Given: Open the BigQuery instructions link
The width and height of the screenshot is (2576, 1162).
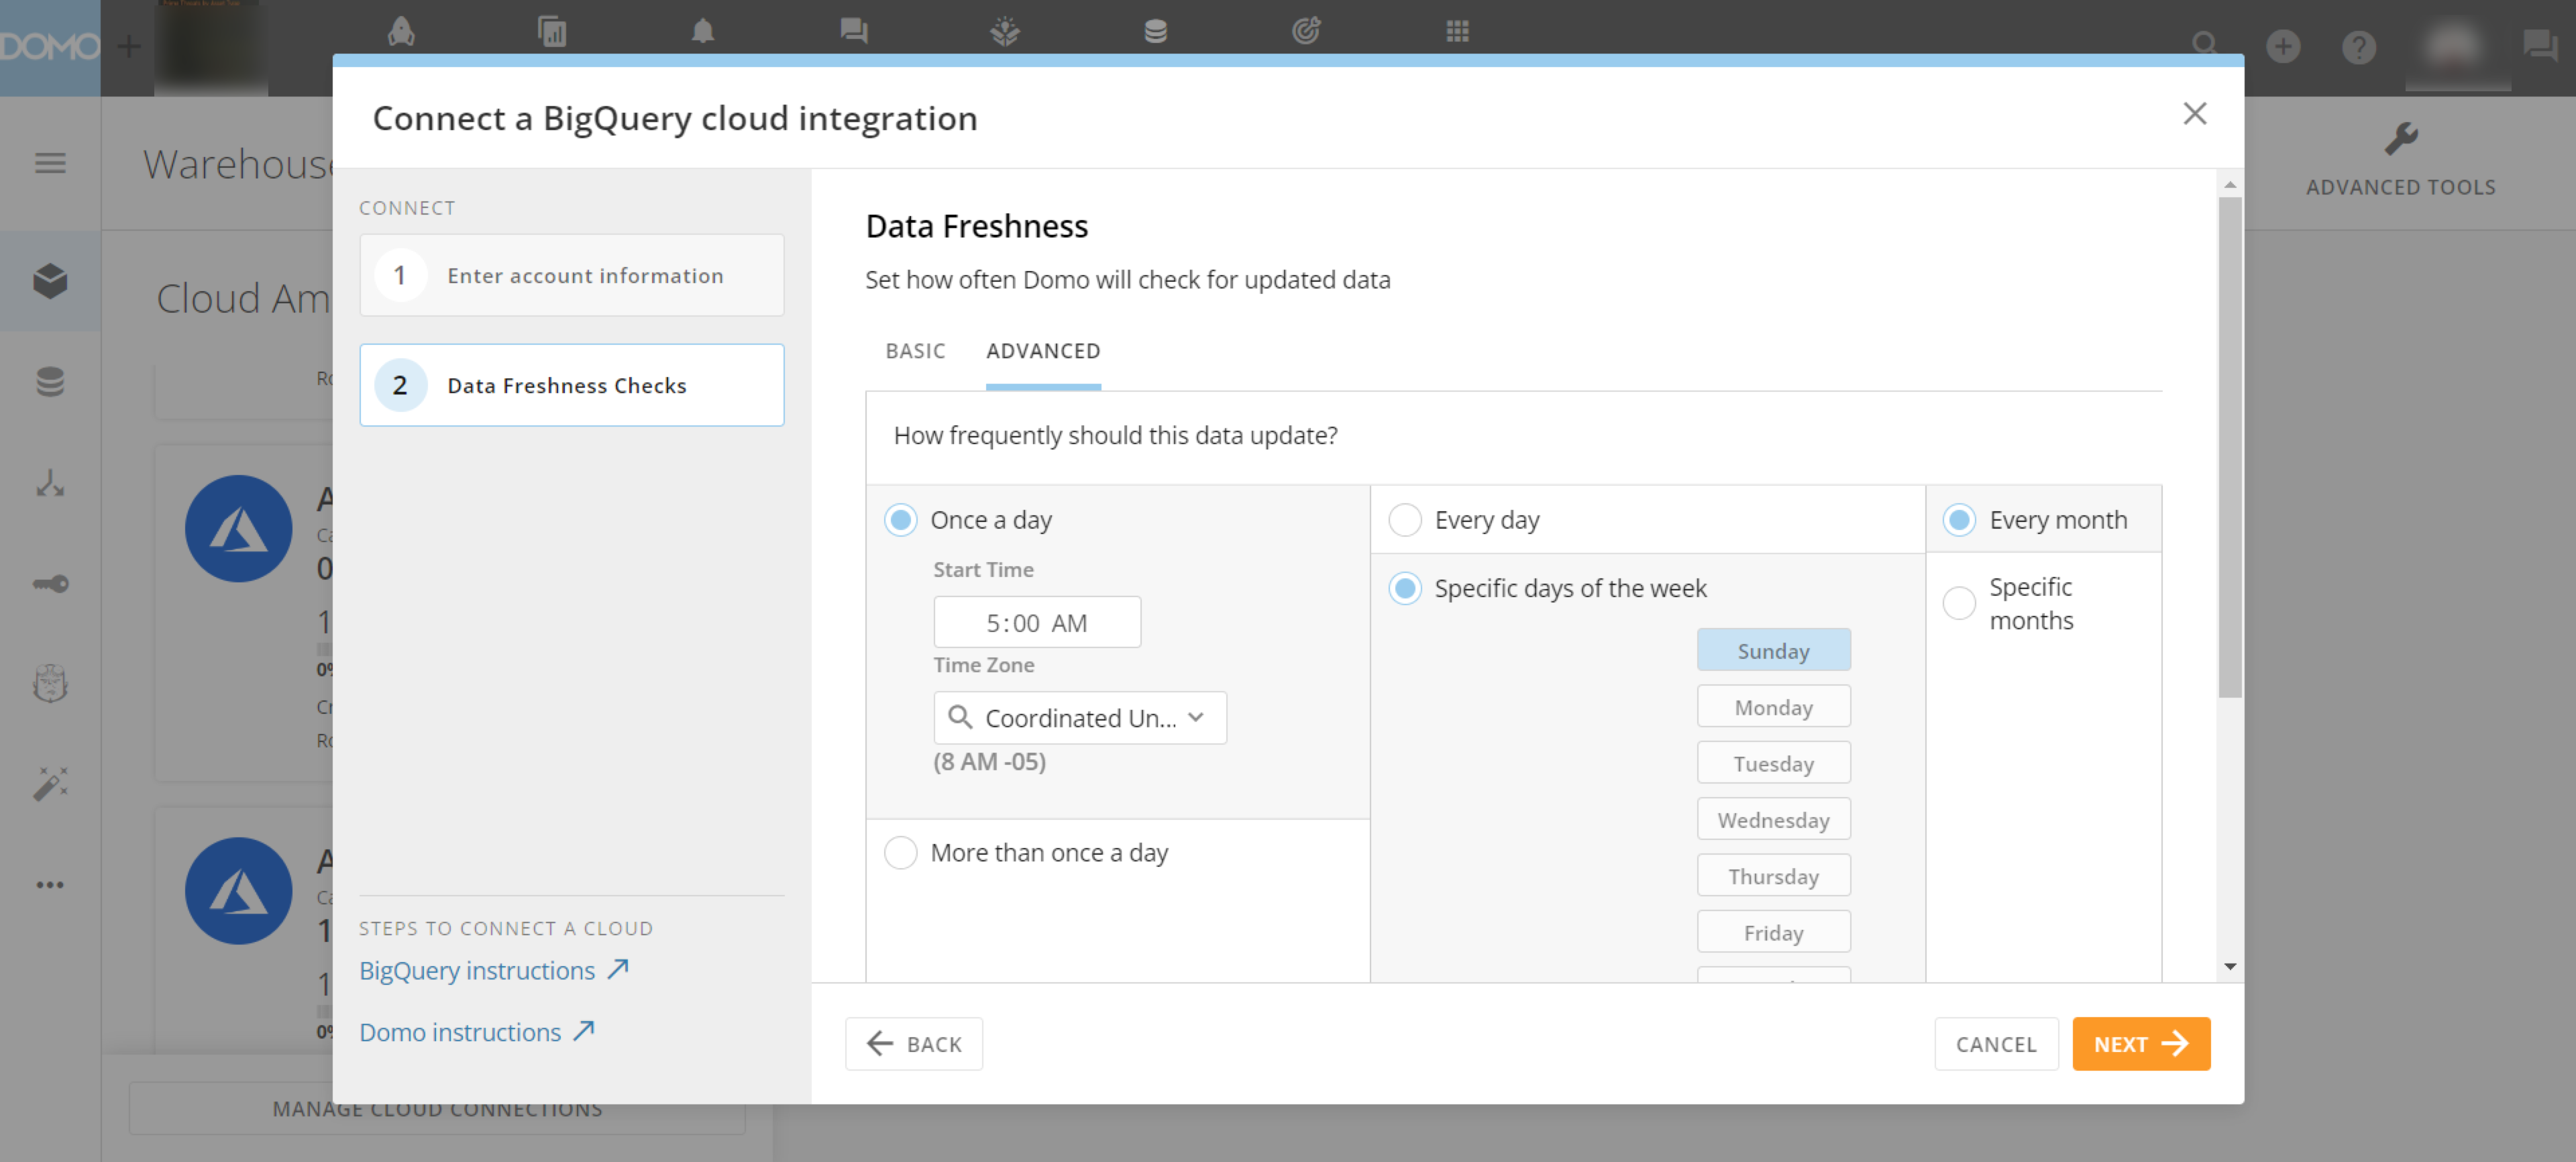Looking at the screenshot, I should 477,969.
